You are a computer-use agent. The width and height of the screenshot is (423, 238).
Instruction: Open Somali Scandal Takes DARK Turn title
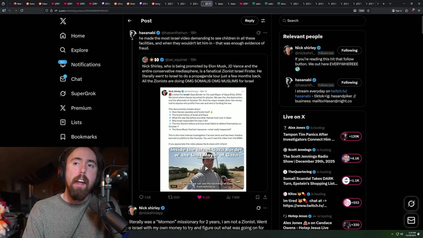[310, 181]
